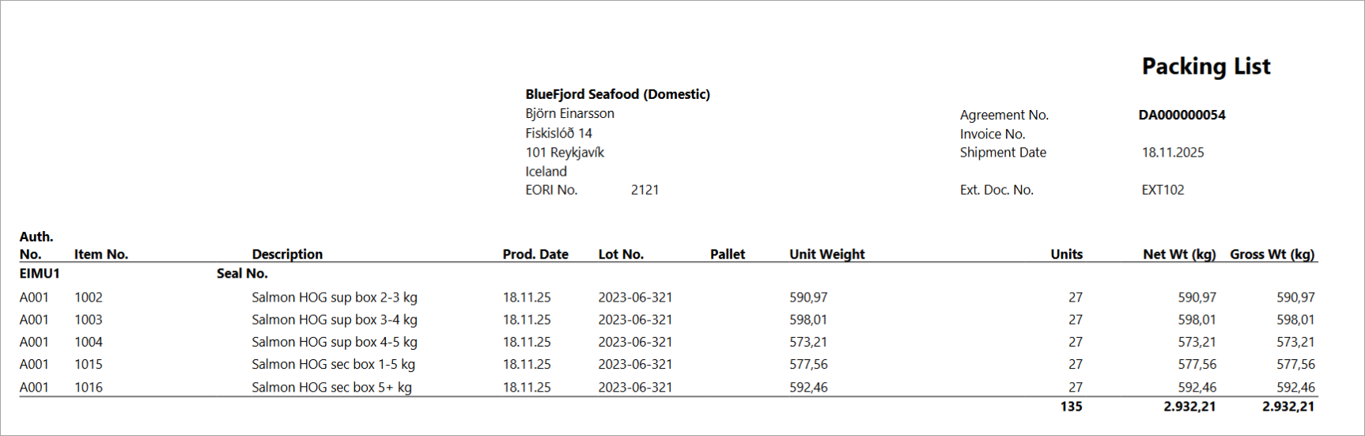This screenshot has width=1365, height=436.
Task: Click the Prod. Date column header
Action: (535, 254)
